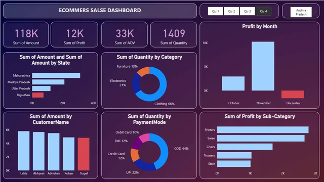Select Abhishek's bar in customer chart
Image resolution: width=324 pixels, height=182 pixels.
(54, 152)
